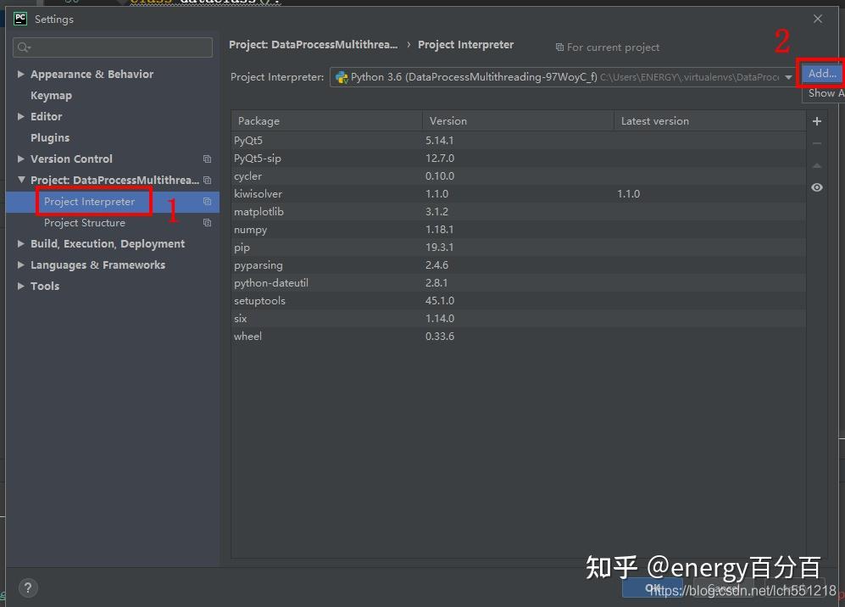Upgrade a package using the up-arrow icon

pos(816,165)
